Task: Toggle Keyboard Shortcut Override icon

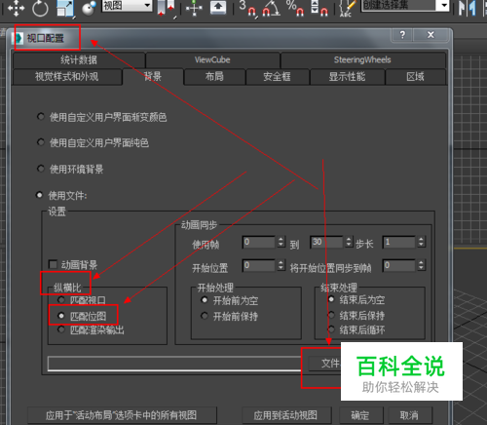Action: [218, 7]
